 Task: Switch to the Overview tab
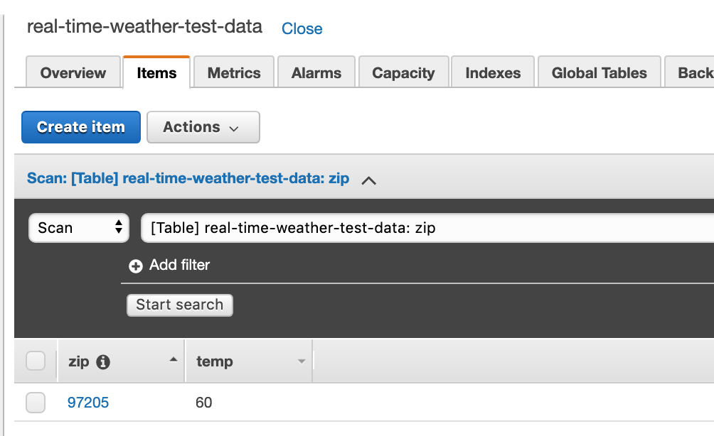(73, 73)
